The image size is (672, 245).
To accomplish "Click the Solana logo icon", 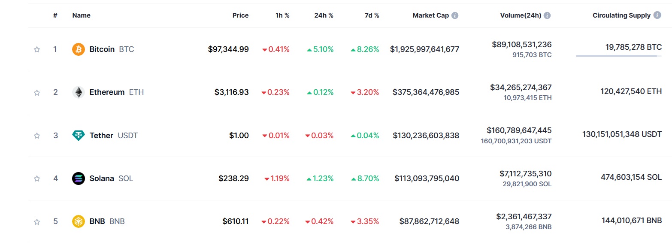I will click(79, 178).
